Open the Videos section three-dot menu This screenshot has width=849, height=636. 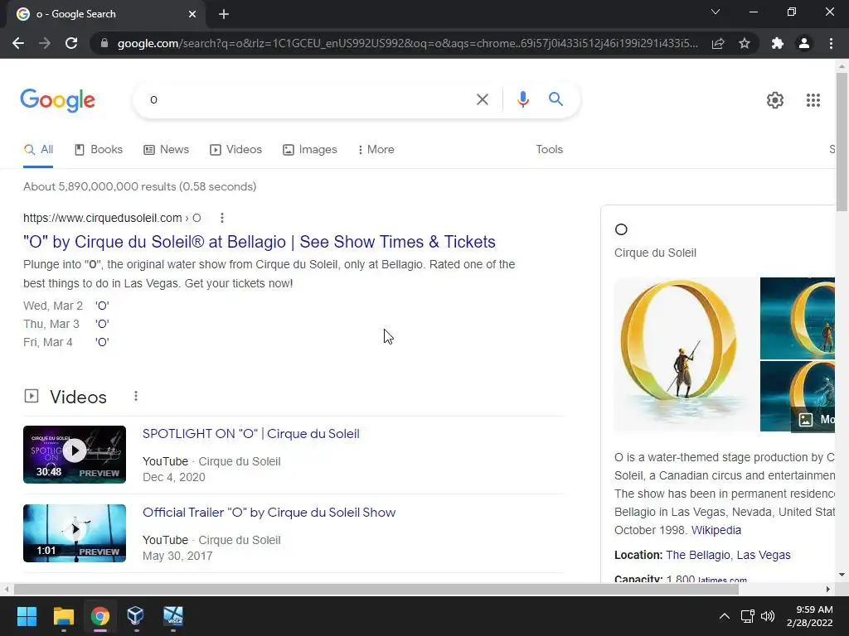136,397
